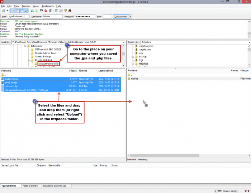Open Quickconnect history dropdown arrow
This screenshot has height=193, width=251.
(x=131, y=17)
